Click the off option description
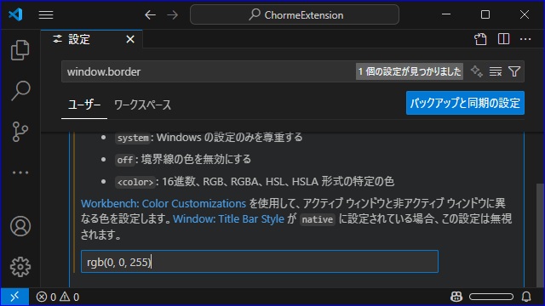The height and width of the screenshot is (306, 545). [x=183, y=159]
